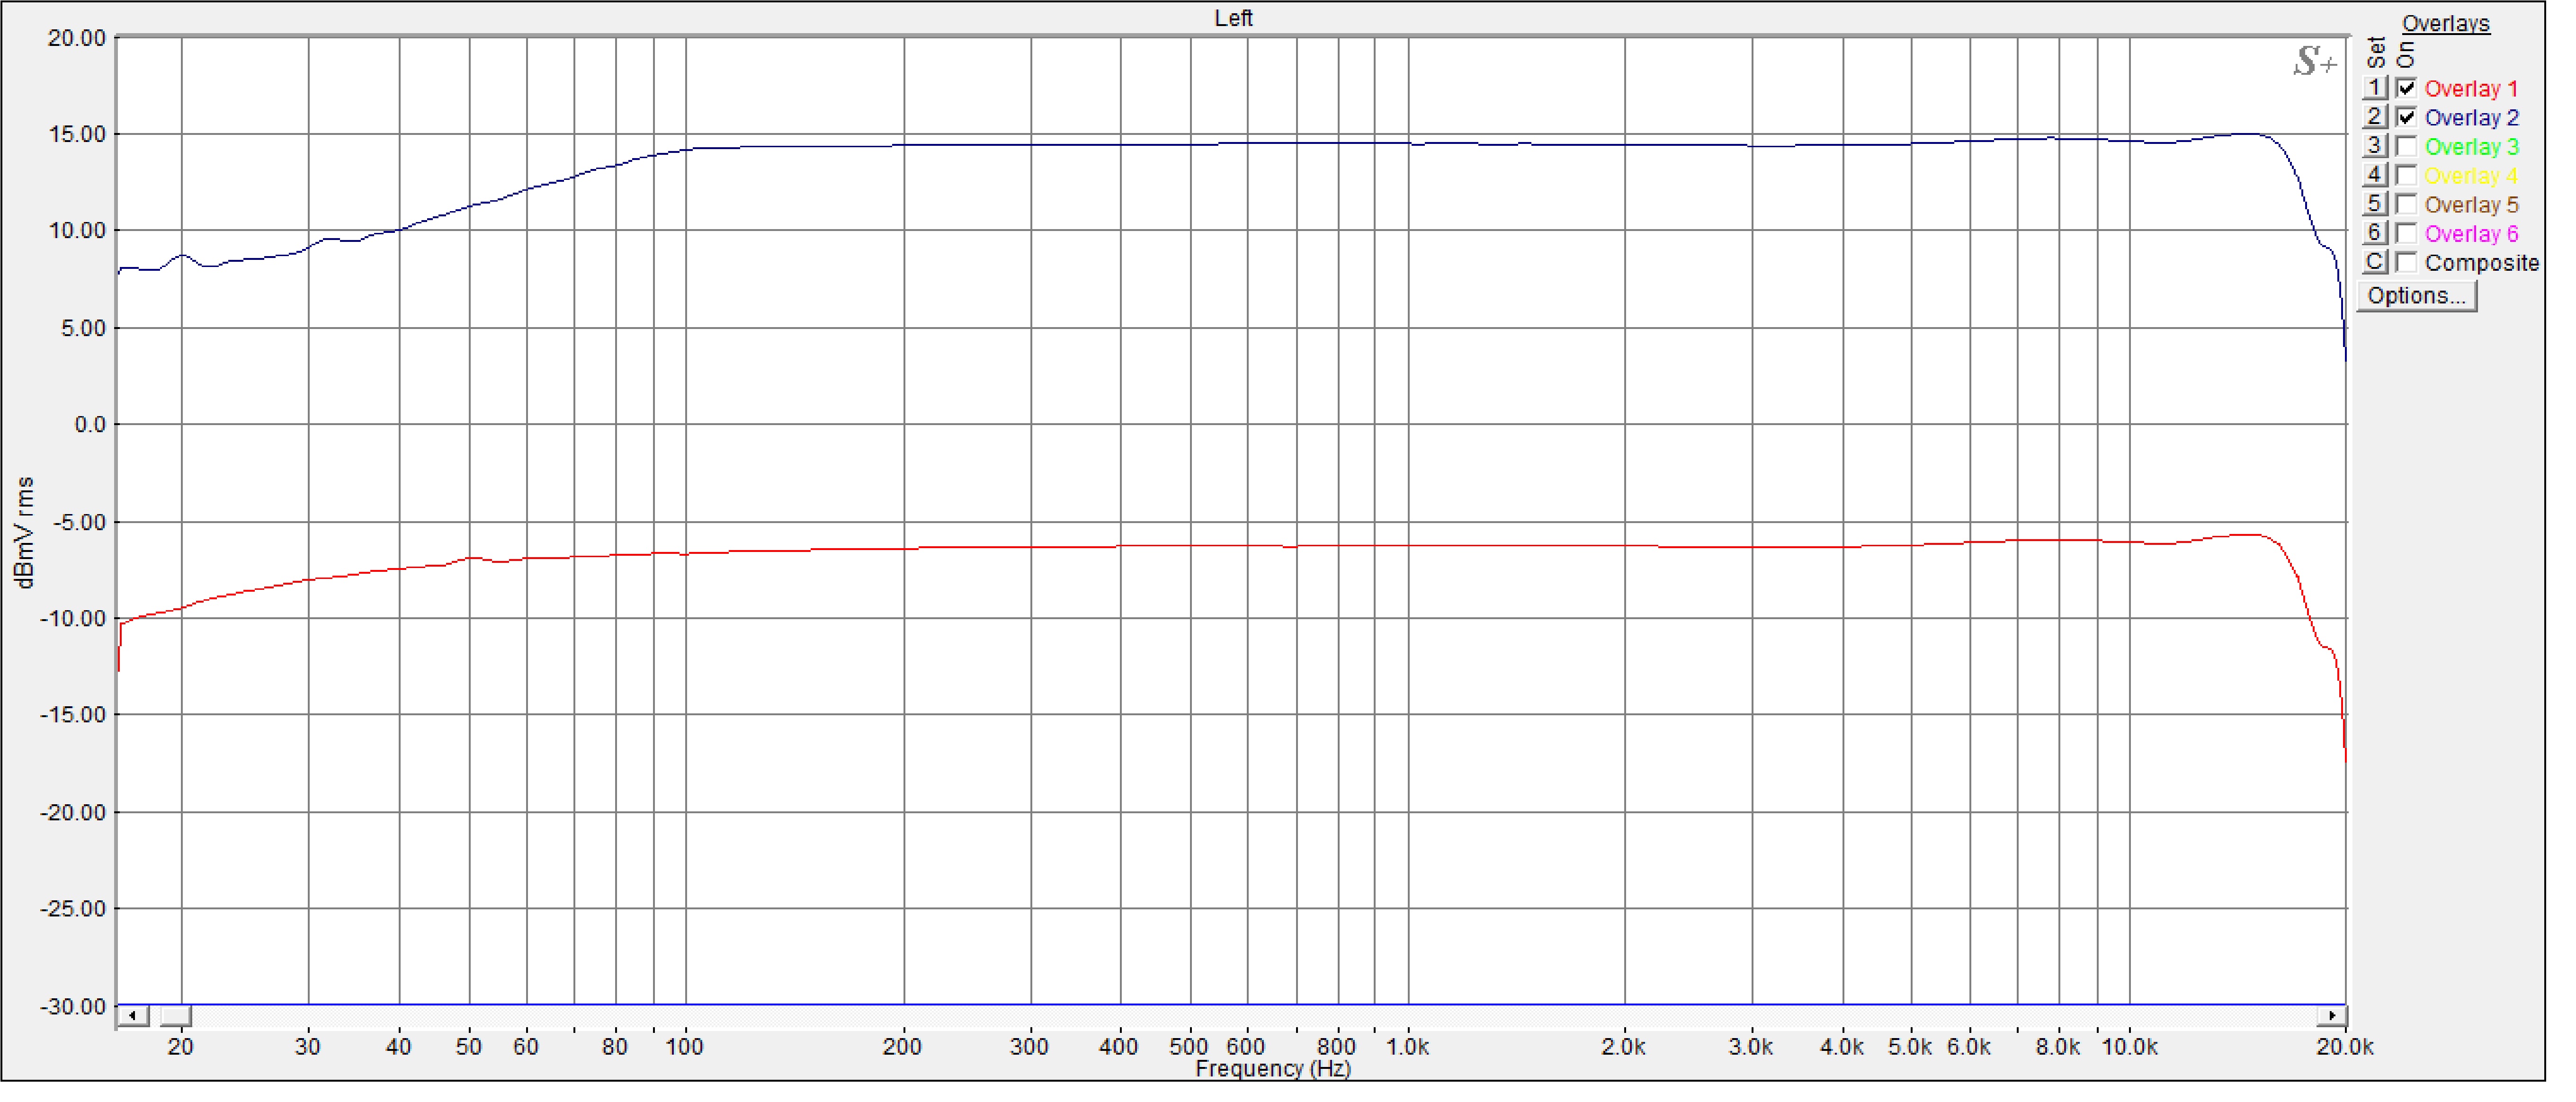This screenshot has height=1102, width=2576.
Task: Click the 1.0k frequency axis label
Action: (1407, 1047)
